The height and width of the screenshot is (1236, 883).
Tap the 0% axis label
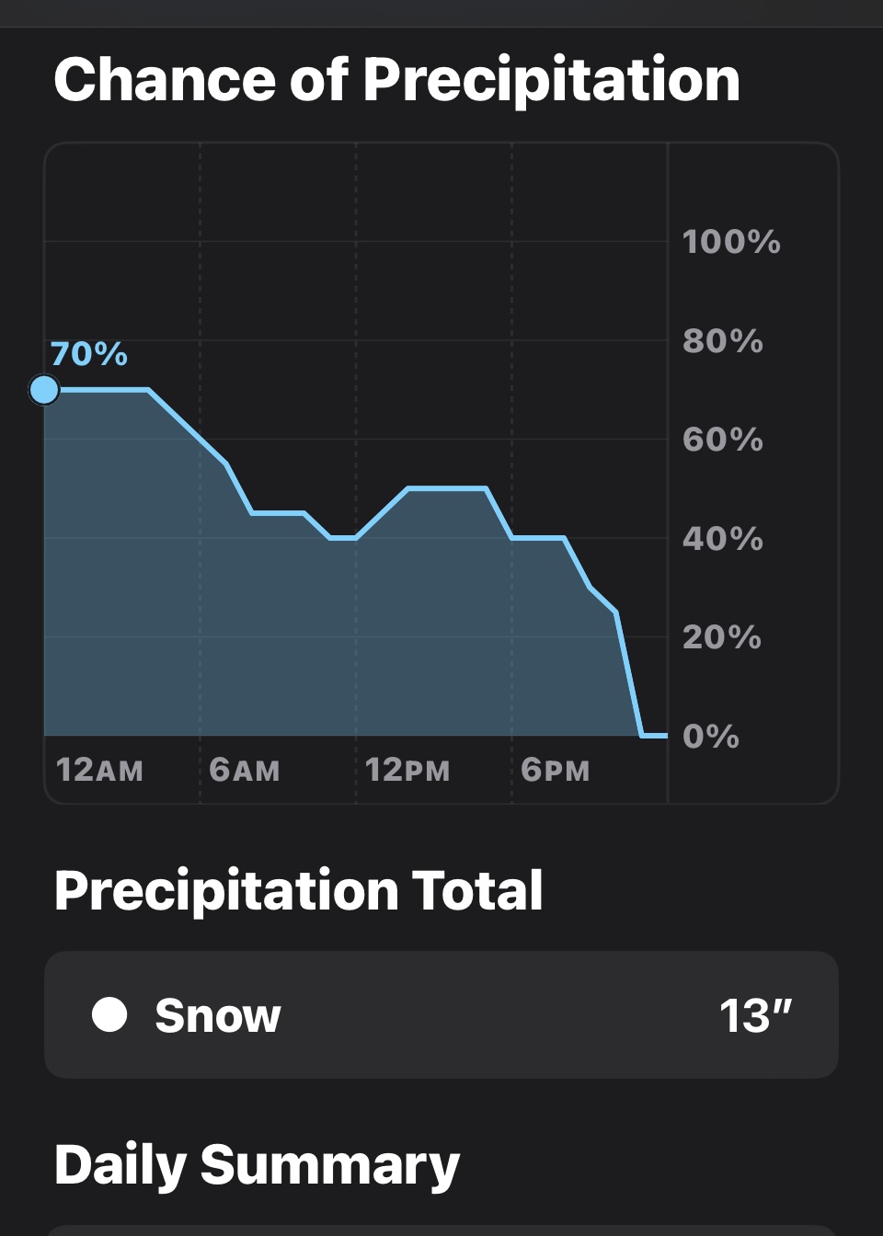click(711, 736)
